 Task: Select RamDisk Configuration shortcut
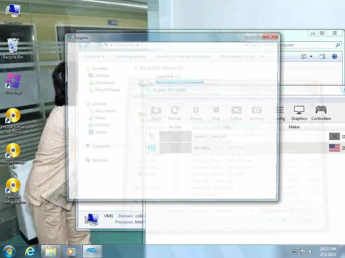(13, 191)
